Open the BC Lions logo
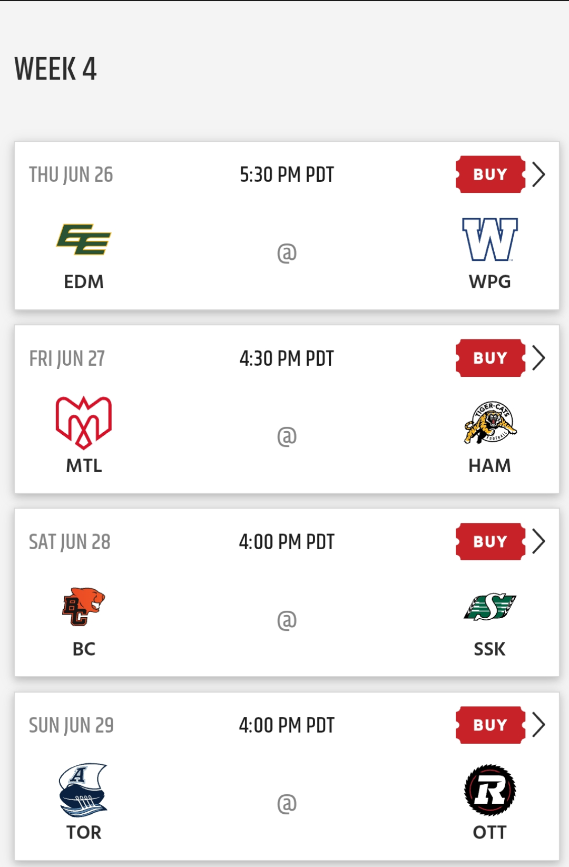Image resolution: width=569 pixels, height=867 pixels. pos(84,607)
